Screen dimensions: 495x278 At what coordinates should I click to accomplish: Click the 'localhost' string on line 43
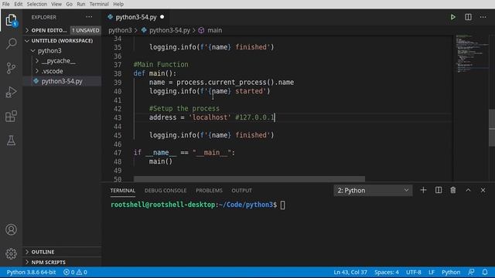point(210,117)
